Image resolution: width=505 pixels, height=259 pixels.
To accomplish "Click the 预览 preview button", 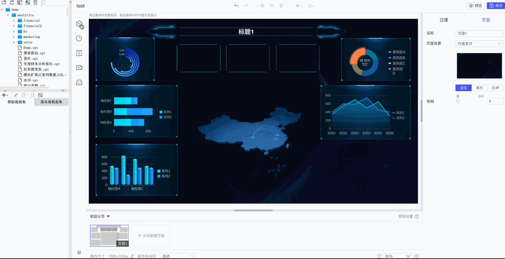I will click(476, 6).
